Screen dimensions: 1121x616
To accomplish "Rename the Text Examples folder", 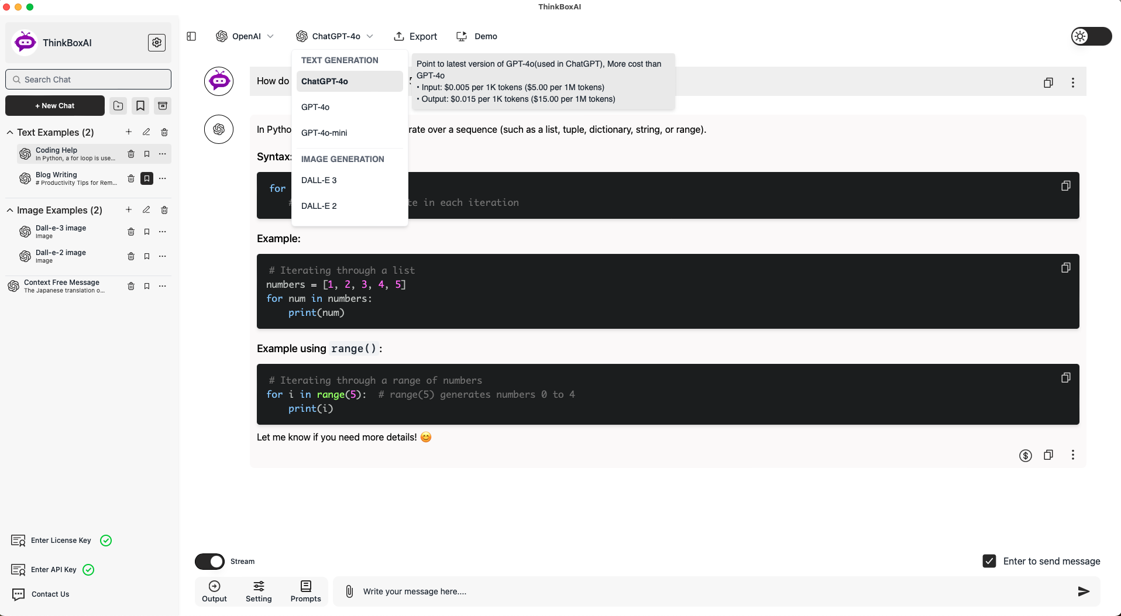I will 146,132.
